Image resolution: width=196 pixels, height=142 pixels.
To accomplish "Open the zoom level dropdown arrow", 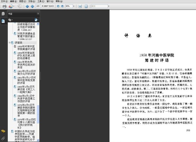I will point(73,6).
